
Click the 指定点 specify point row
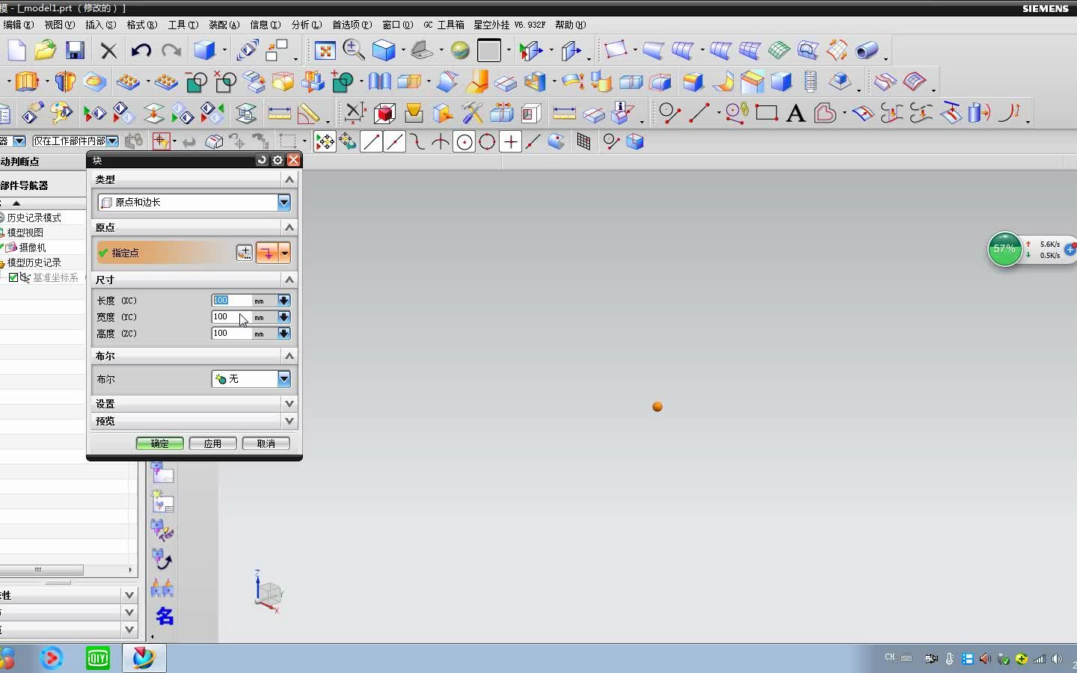tap(165, 253)
